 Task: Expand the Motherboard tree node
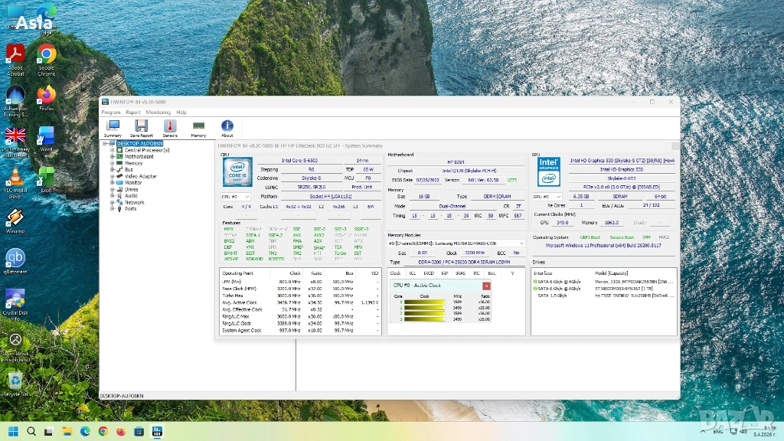pyautogui.click(x=112, y=157)
